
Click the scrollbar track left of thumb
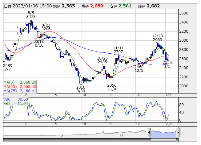(77, 140)
